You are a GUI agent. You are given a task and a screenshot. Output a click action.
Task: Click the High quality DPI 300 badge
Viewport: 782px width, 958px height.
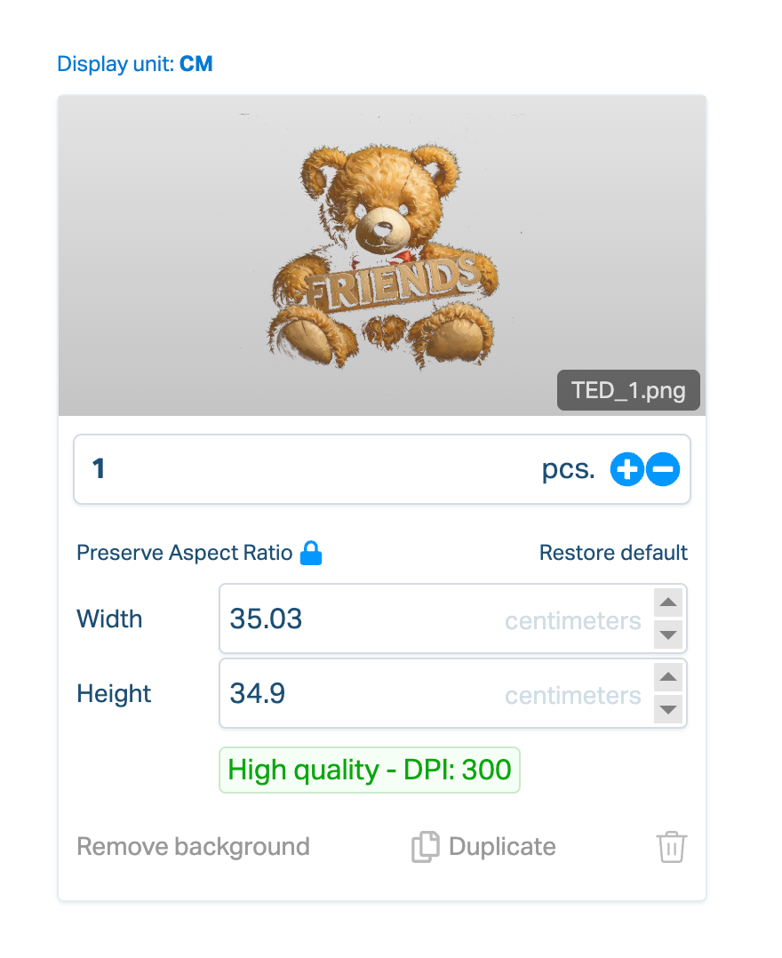pyautogui.click(x=370, y=770)
